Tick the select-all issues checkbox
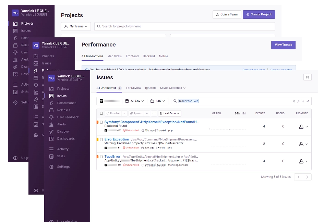Image resolution: width=336 pixels, height=222 pixels. (101, 113)
